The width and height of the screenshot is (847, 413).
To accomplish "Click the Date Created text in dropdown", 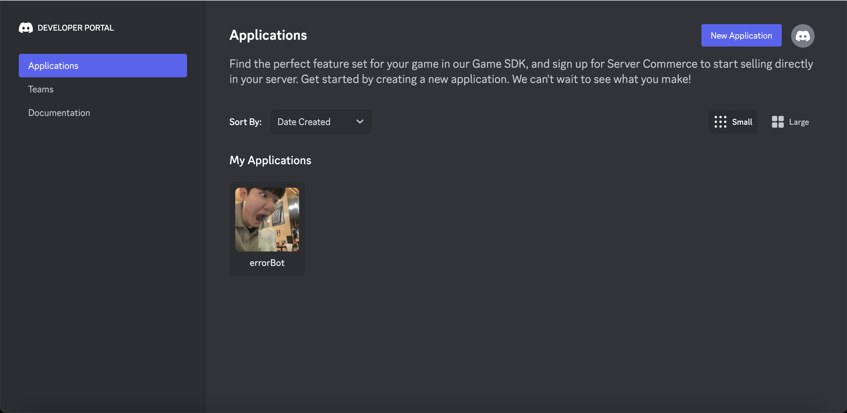I will 304,122.
